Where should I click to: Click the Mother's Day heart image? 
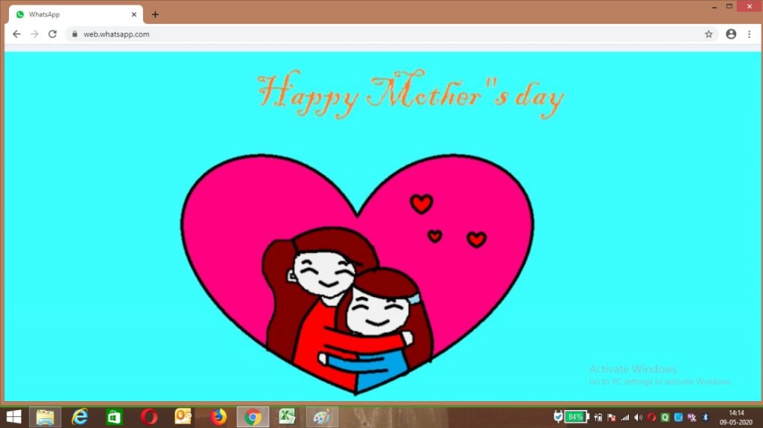tap(358, 275)
